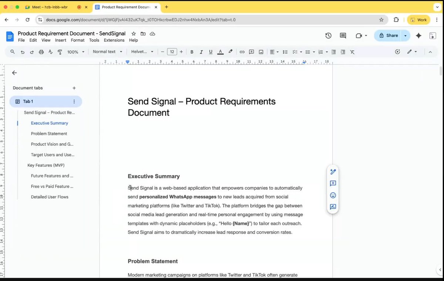The height and width of the screenshot is (281, 444).
Task: Decrease the indent
Action: (x=333, y=52)
